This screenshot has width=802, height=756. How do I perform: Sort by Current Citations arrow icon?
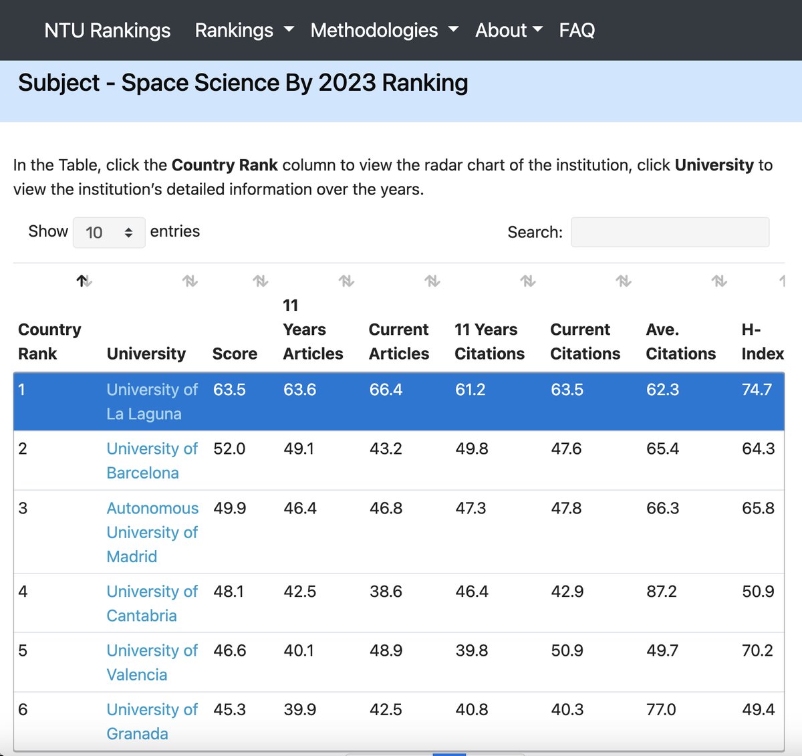click(x=624, y=281)
